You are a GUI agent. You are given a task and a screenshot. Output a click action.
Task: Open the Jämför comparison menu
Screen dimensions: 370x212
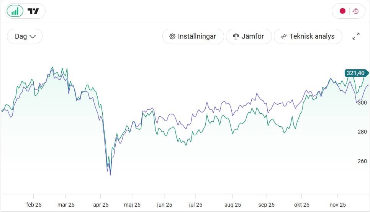point(249,36)
